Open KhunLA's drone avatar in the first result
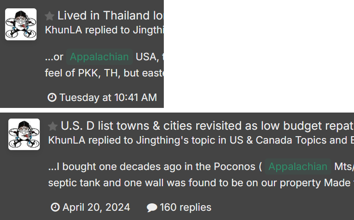 click(21, 25)
